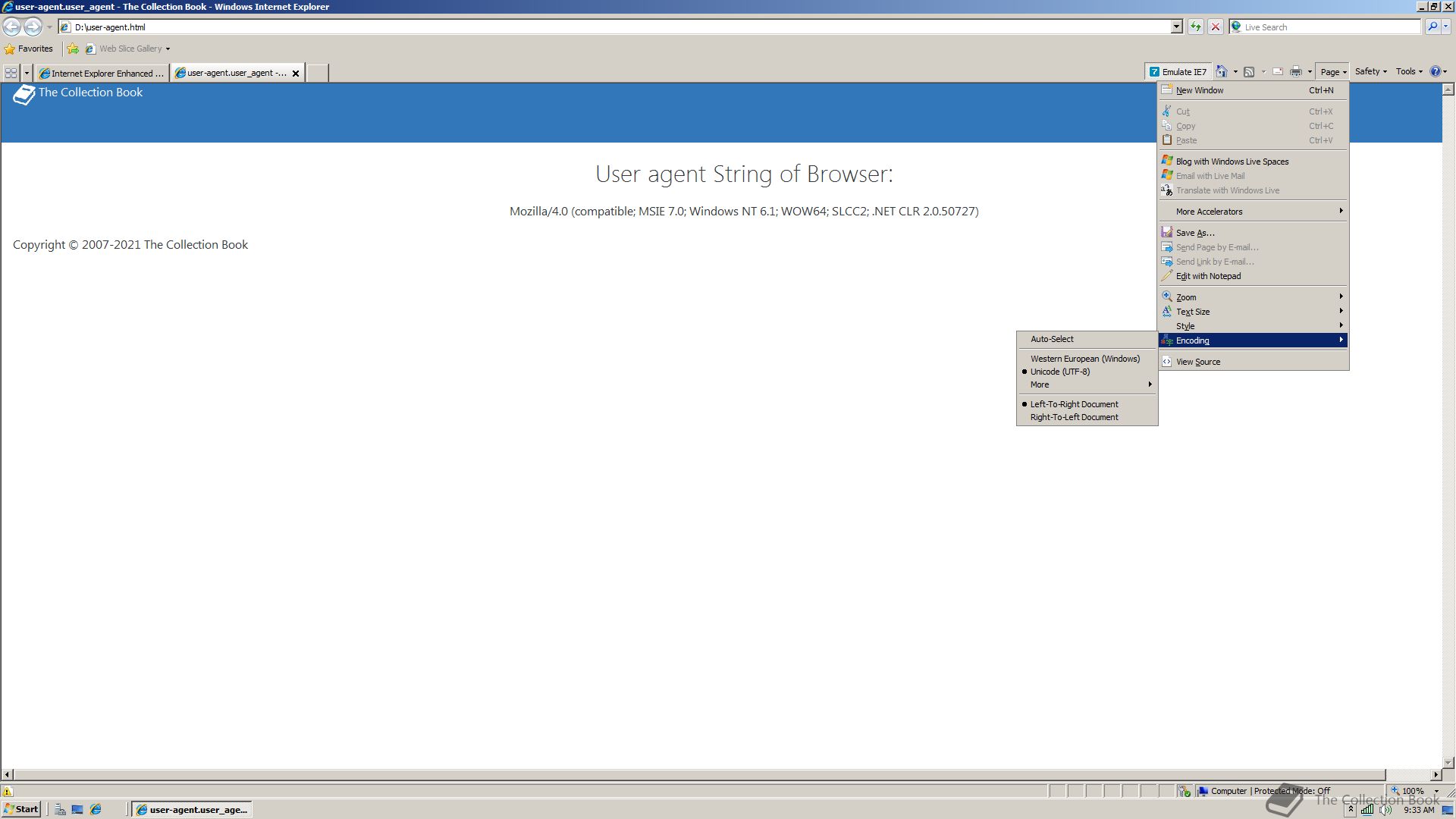Open the Safety menu
This screenshot has height=819, width=1456.
[x=1371, y=71]
